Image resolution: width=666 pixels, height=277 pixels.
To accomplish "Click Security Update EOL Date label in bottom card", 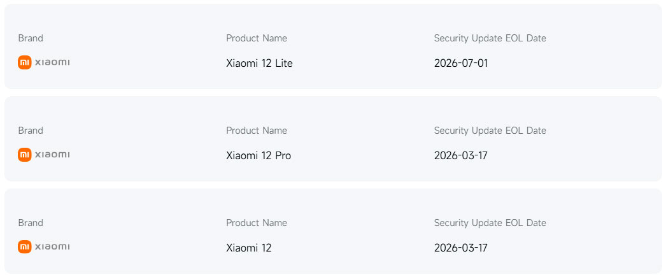I will click(x=490, y=223).
